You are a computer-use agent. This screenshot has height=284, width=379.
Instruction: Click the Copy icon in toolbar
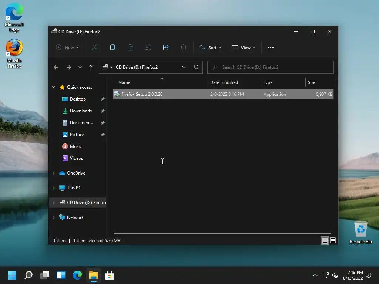click(x=113, y=48)
